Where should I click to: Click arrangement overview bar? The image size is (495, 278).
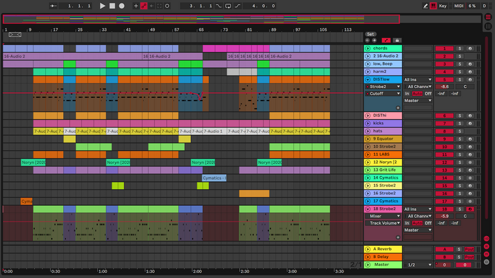201,19
